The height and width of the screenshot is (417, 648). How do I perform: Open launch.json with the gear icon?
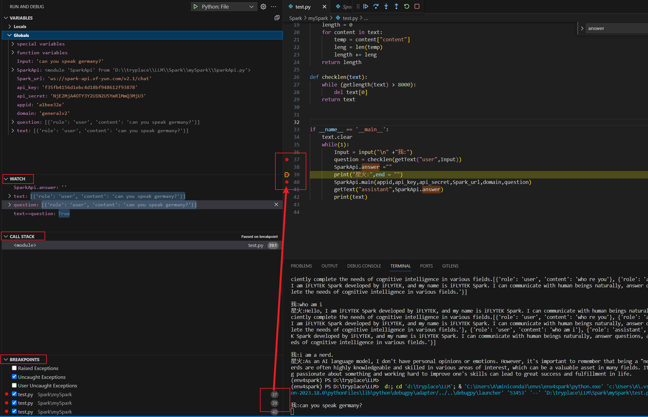click(263, 7)
